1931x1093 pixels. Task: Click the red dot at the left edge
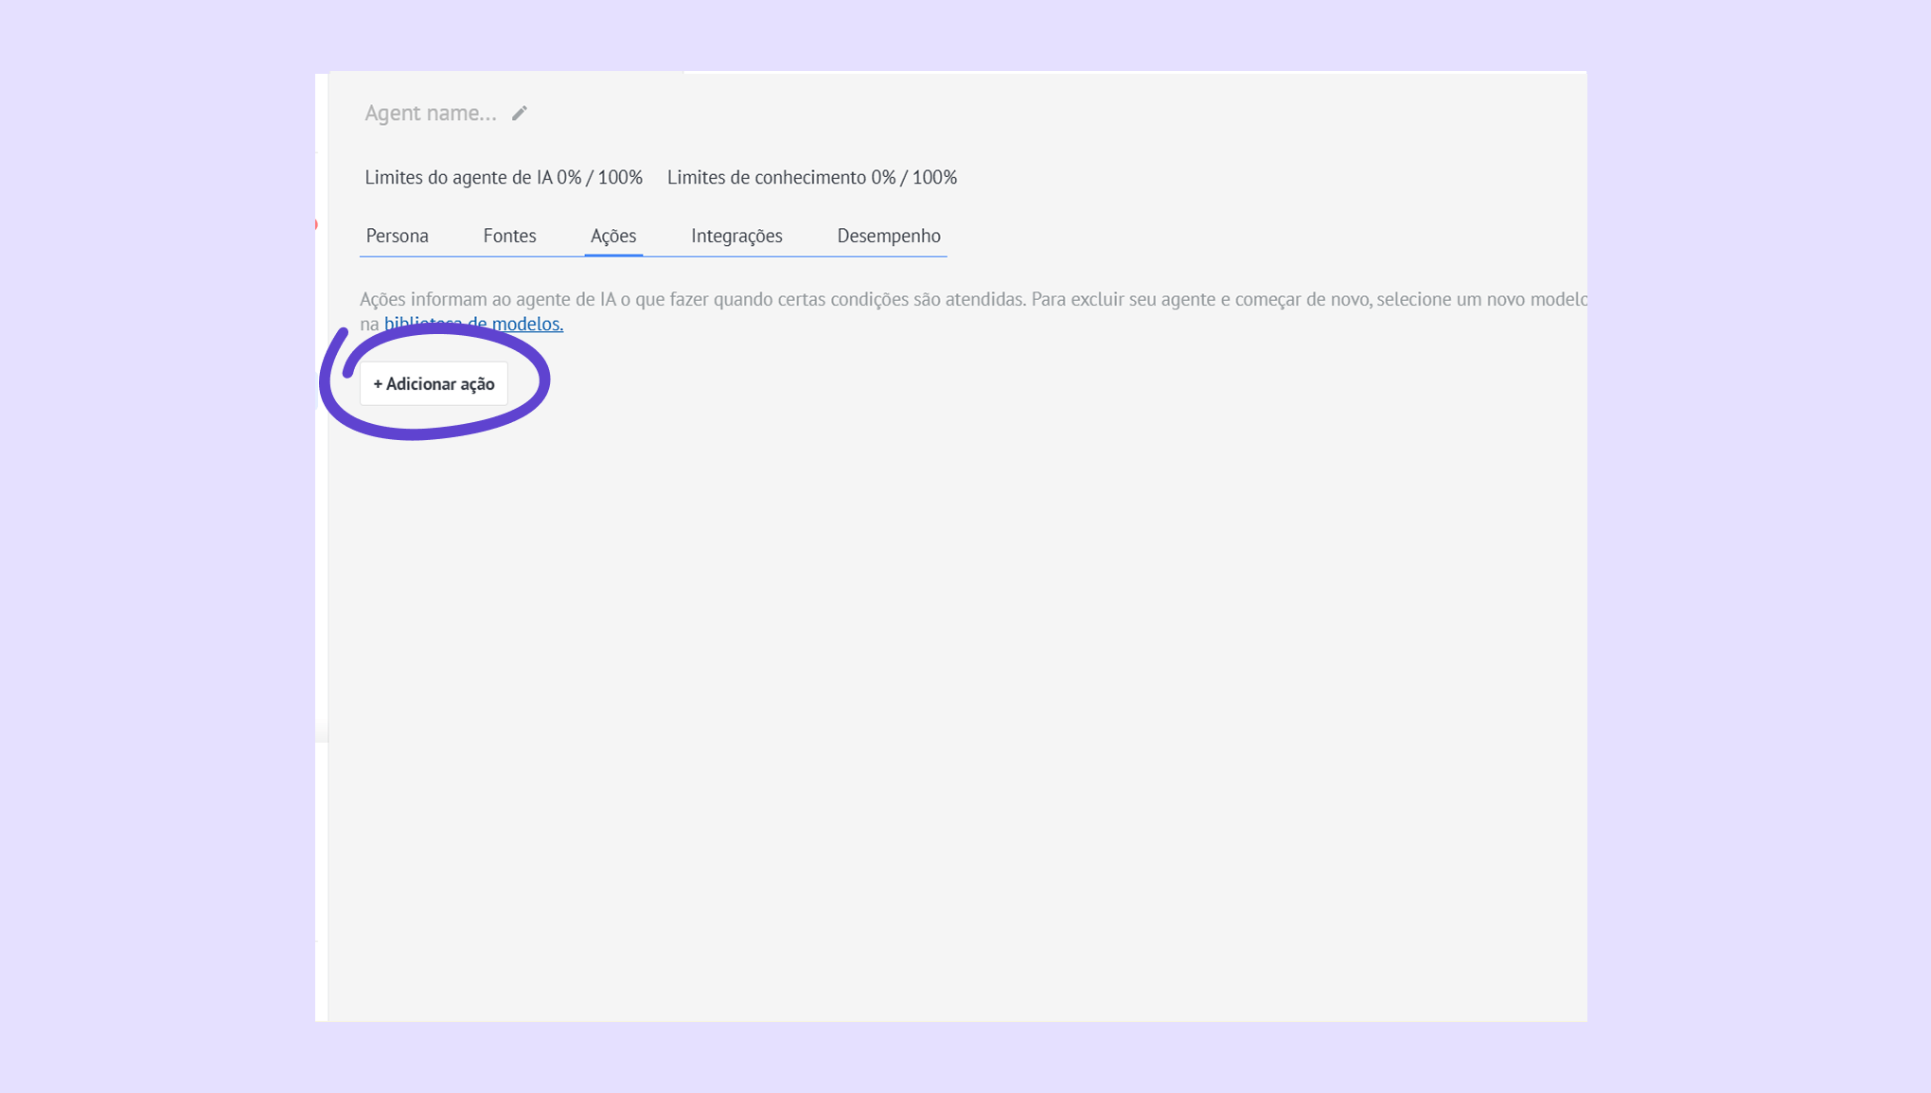pos(316,225)
